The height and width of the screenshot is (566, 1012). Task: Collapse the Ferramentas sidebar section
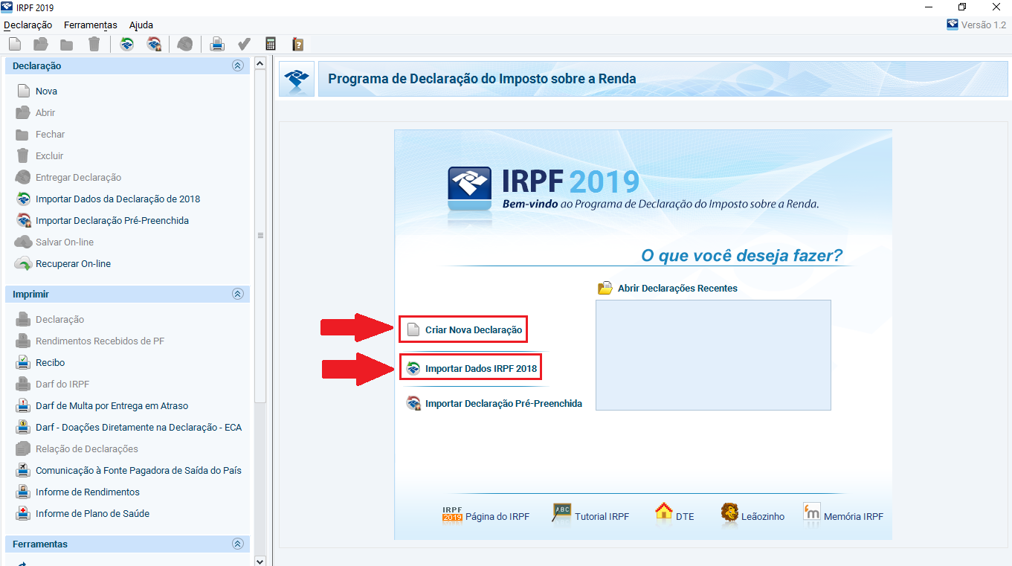pyautogui.click(x=238, y=544)
